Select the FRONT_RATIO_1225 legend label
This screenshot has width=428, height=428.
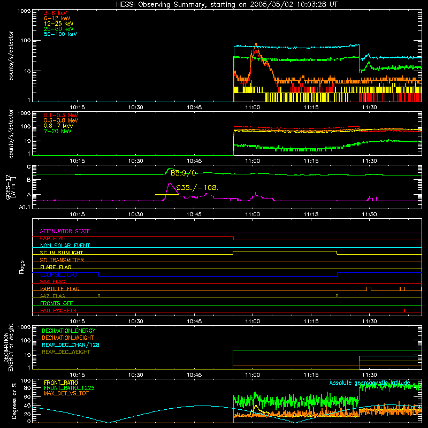[69, 388]
